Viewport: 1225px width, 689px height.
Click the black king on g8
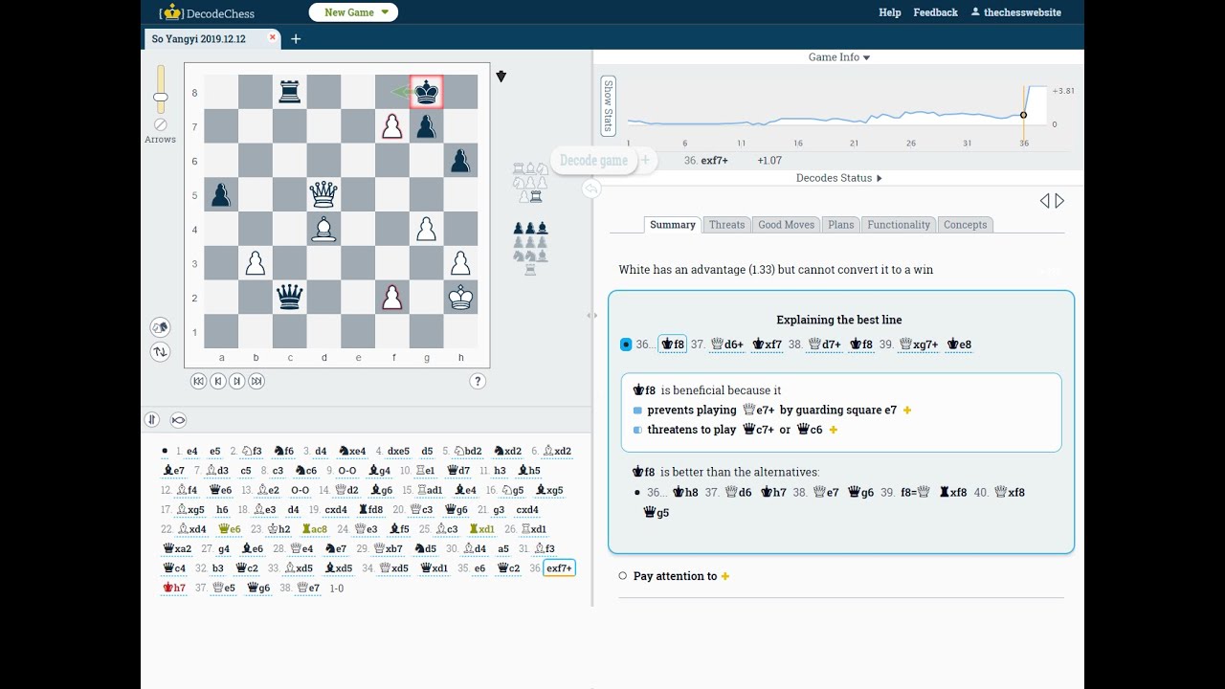pos(426,92)
